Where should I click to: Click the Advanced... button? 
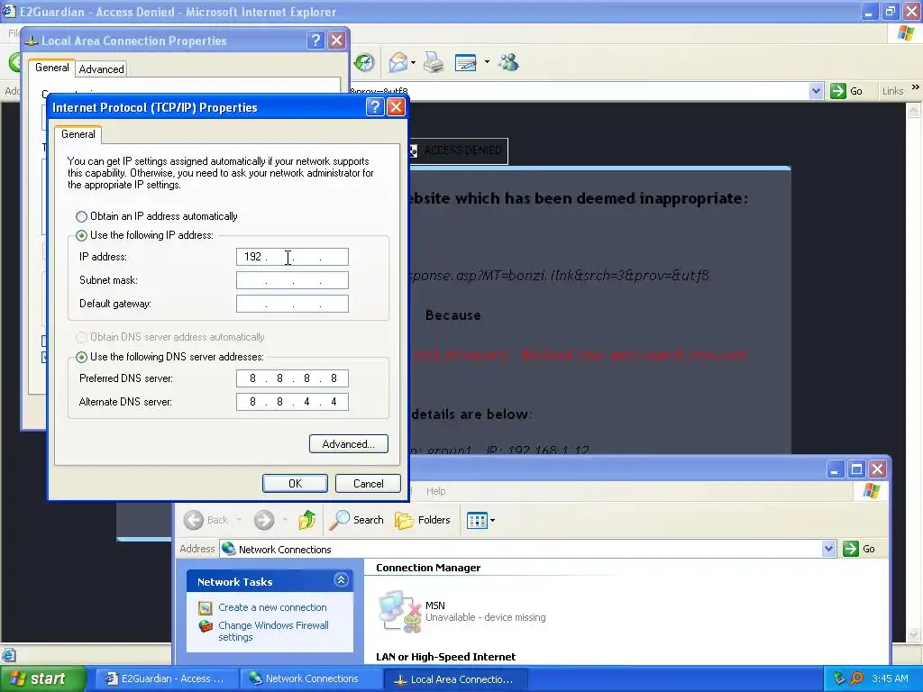click(349, 444)
